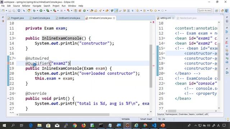The width and height of the screenshot is (230, 129).
Task: Switch to the ExamConsole.java editor tab
Action: (40, 18)
